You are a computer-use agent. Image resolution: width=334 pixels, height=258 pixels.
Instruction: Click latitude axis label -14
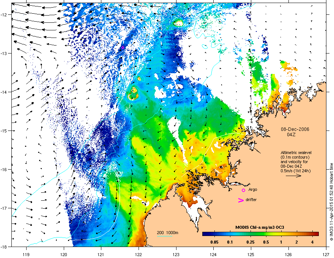(4, 92)
